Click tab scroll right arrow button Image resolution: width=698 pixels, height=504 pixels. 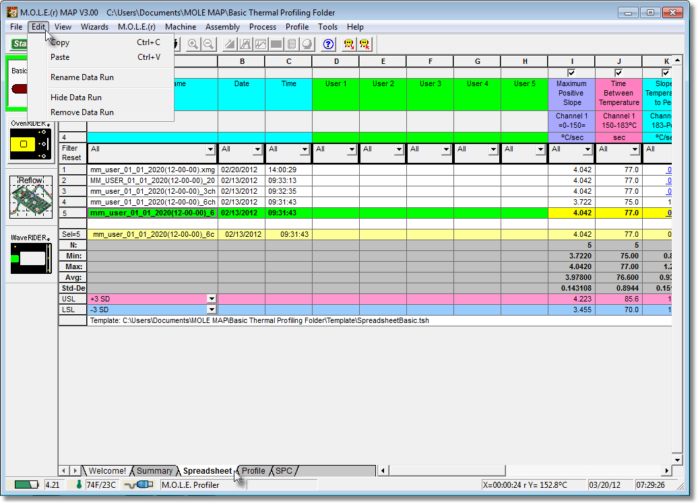[x=75, y=470]
